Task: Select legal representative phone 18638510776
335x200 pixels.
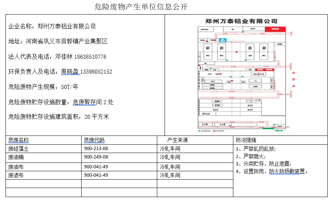Action: point(90,57)
